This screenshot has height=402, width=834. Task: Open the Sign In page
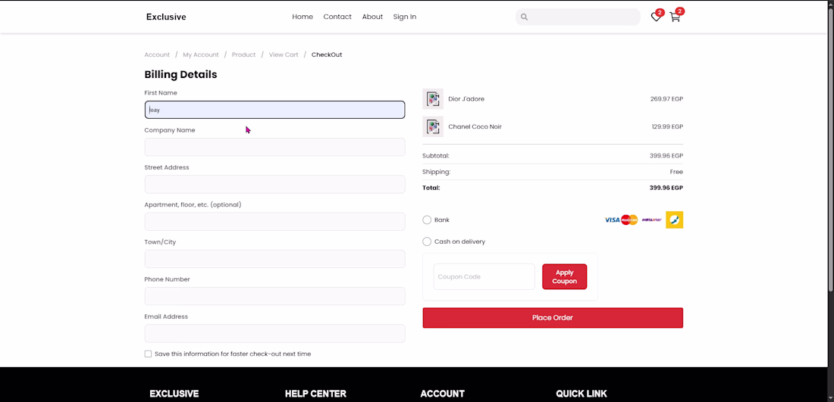405,17
